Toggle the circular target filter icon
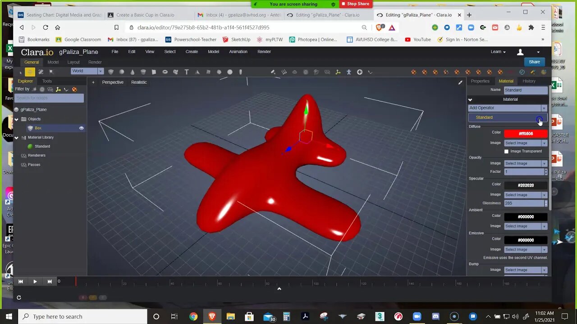Image resolution: width=577 pixels, height=324 pixels. tap(42, 89)
